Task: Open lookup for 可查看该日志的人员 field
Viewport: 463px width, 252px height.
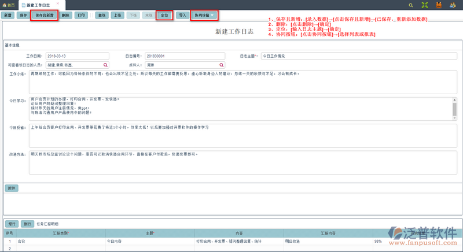Action: (x=105, y=65)
